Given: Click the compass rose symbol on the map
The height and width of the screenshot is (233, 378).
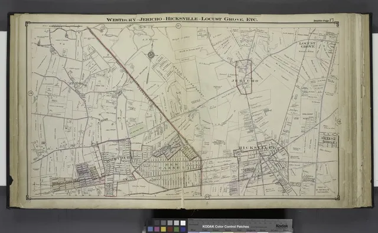Looking at the screenshot, I should point(151,55).
